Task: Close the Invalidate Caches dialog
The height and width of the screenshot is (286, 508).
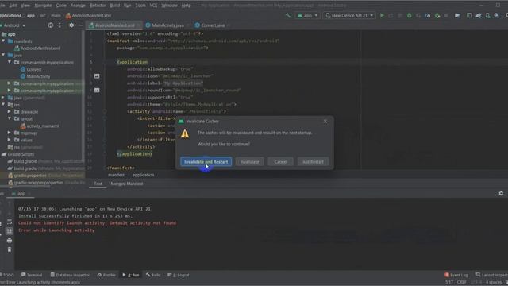Action: pyautogui.click(x=325, y=122)
